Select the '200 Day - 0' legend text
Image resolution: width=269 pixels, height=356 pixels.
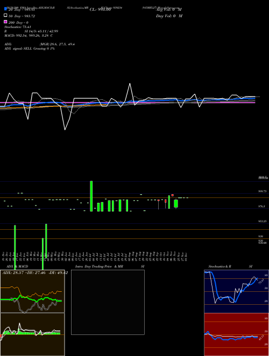18,23
